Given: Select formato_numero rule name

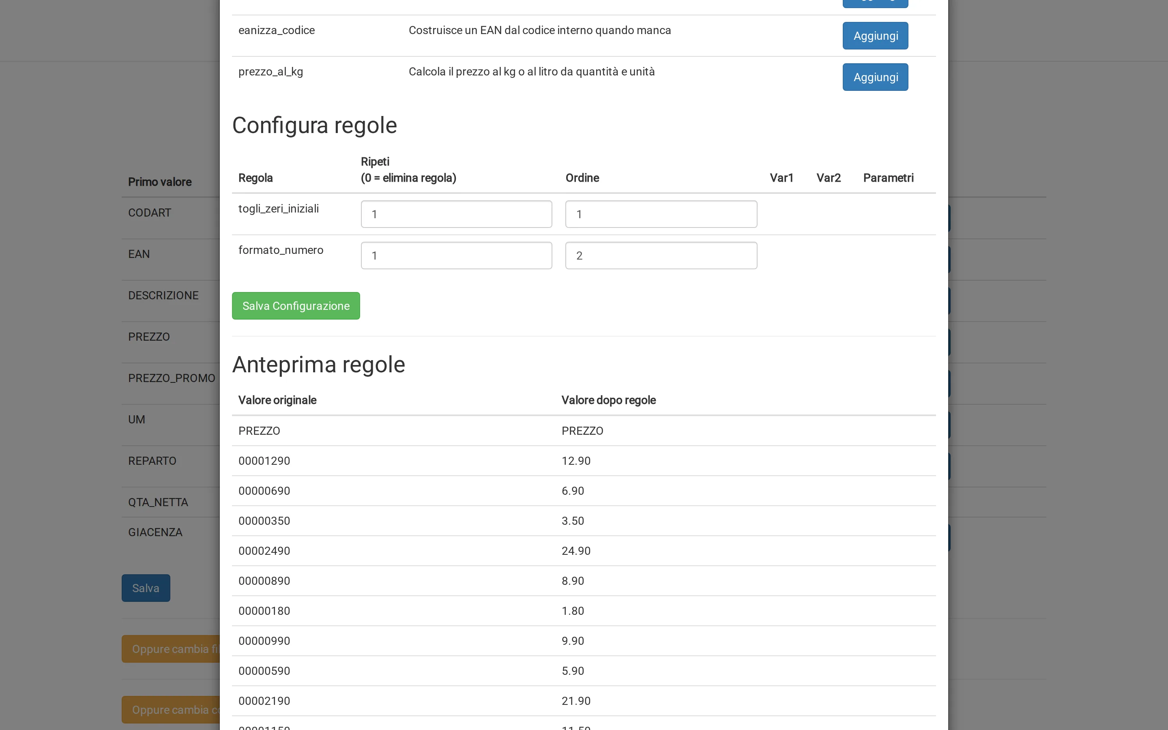Looking at the screenshot, I should tap(281, 250).
